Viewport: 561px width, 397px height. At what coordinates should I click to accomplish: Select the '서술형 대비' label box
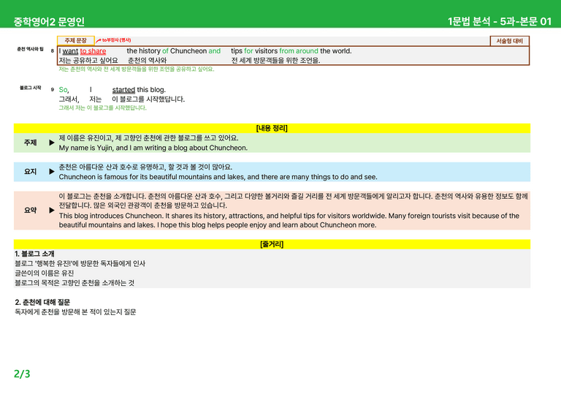(509, 41)
